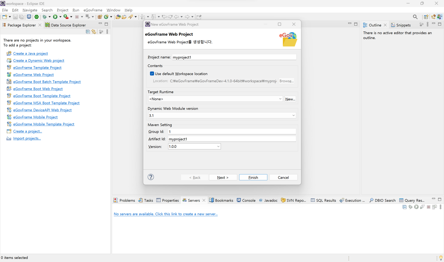The width and height of the screenshot is (444, 262).
Task: Click the Open Perspective icon
Action: 426,17
